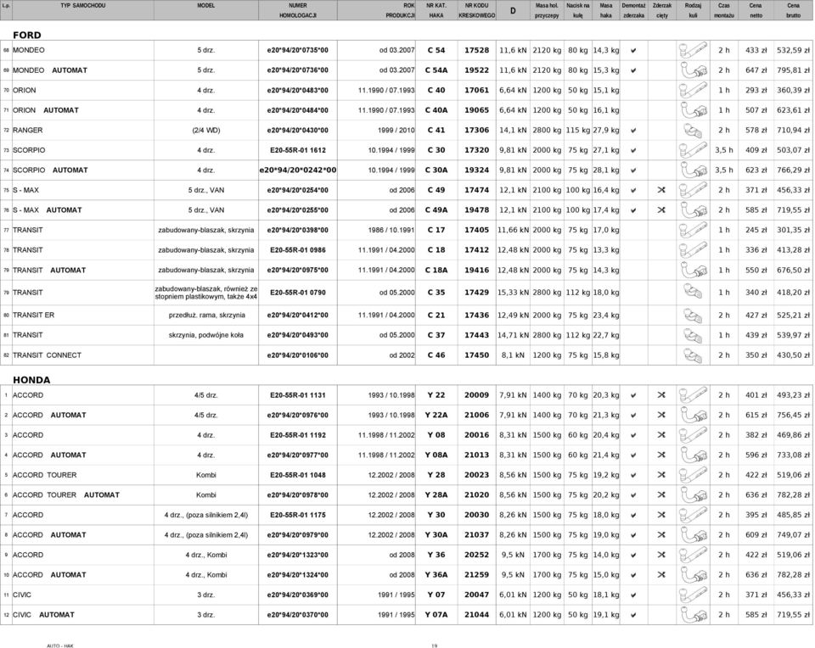Image resolution: width=815 pixels, height=648 pixels.
Task: Select the hitch image for ACCORD AUTOMAT Y 08A
Action: click(693, 455)
